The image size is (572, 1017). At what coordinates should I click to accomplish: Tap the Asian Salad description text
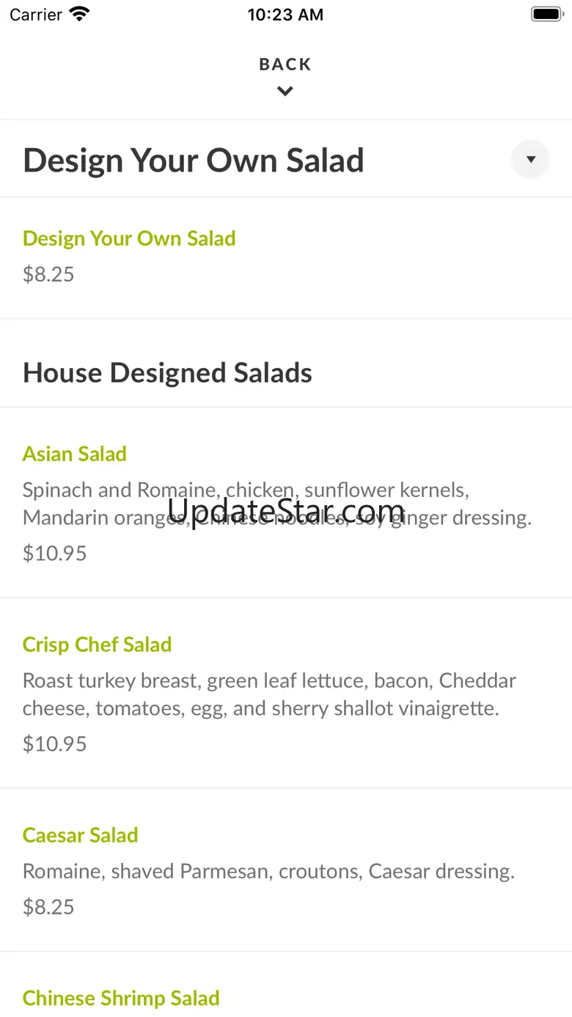point(276,504)
